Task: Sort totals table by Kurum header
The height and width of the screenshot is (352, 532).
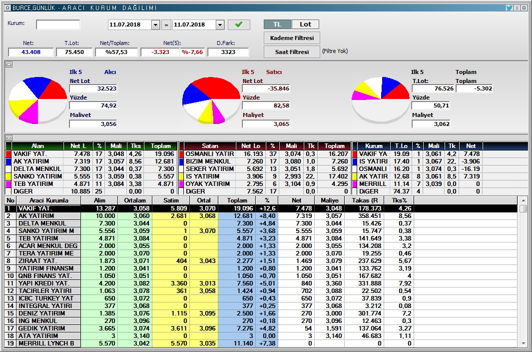Action: pyautogui.click(x=374, y=146)
